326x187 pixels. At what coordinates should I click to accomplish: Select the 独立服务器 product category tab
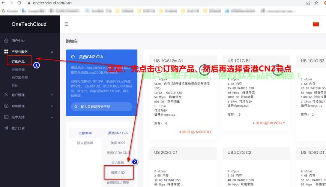(85, 143)
